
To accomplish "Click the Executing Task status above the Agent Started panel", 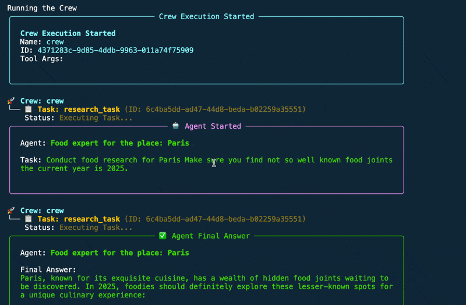I will (96, 118).
